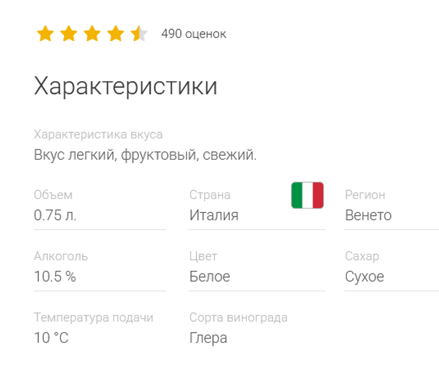The height and width of the screenshot is (367, 439).
Task: Click the taste description text
Action: point(145,155)
